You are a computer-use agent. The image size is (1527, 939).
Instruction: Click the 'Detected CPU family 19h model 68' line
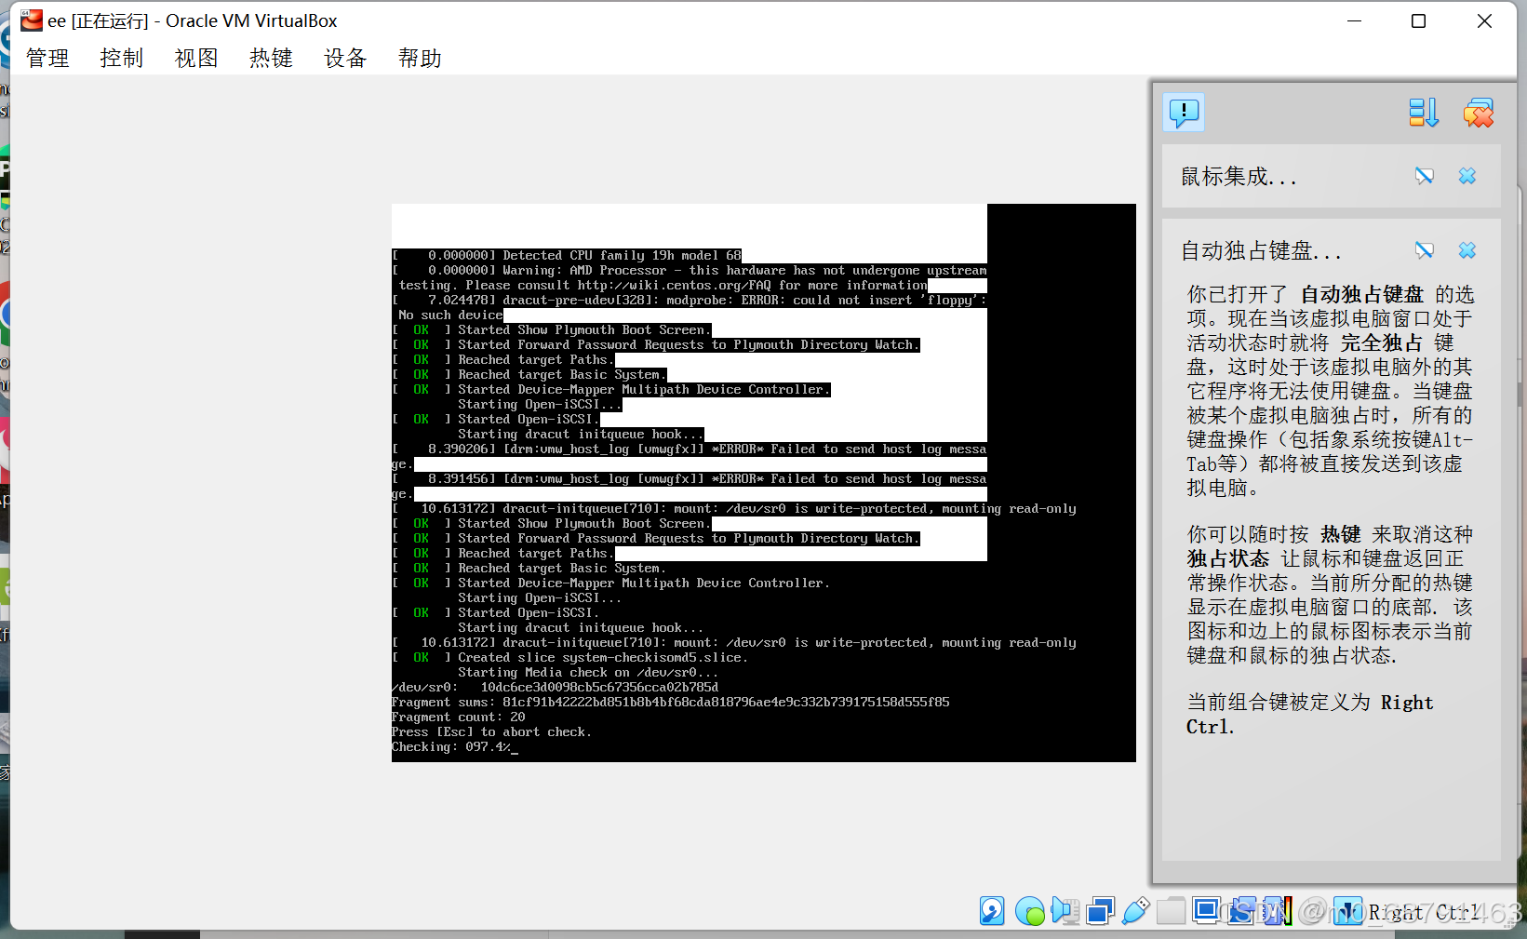coord(622,256)
